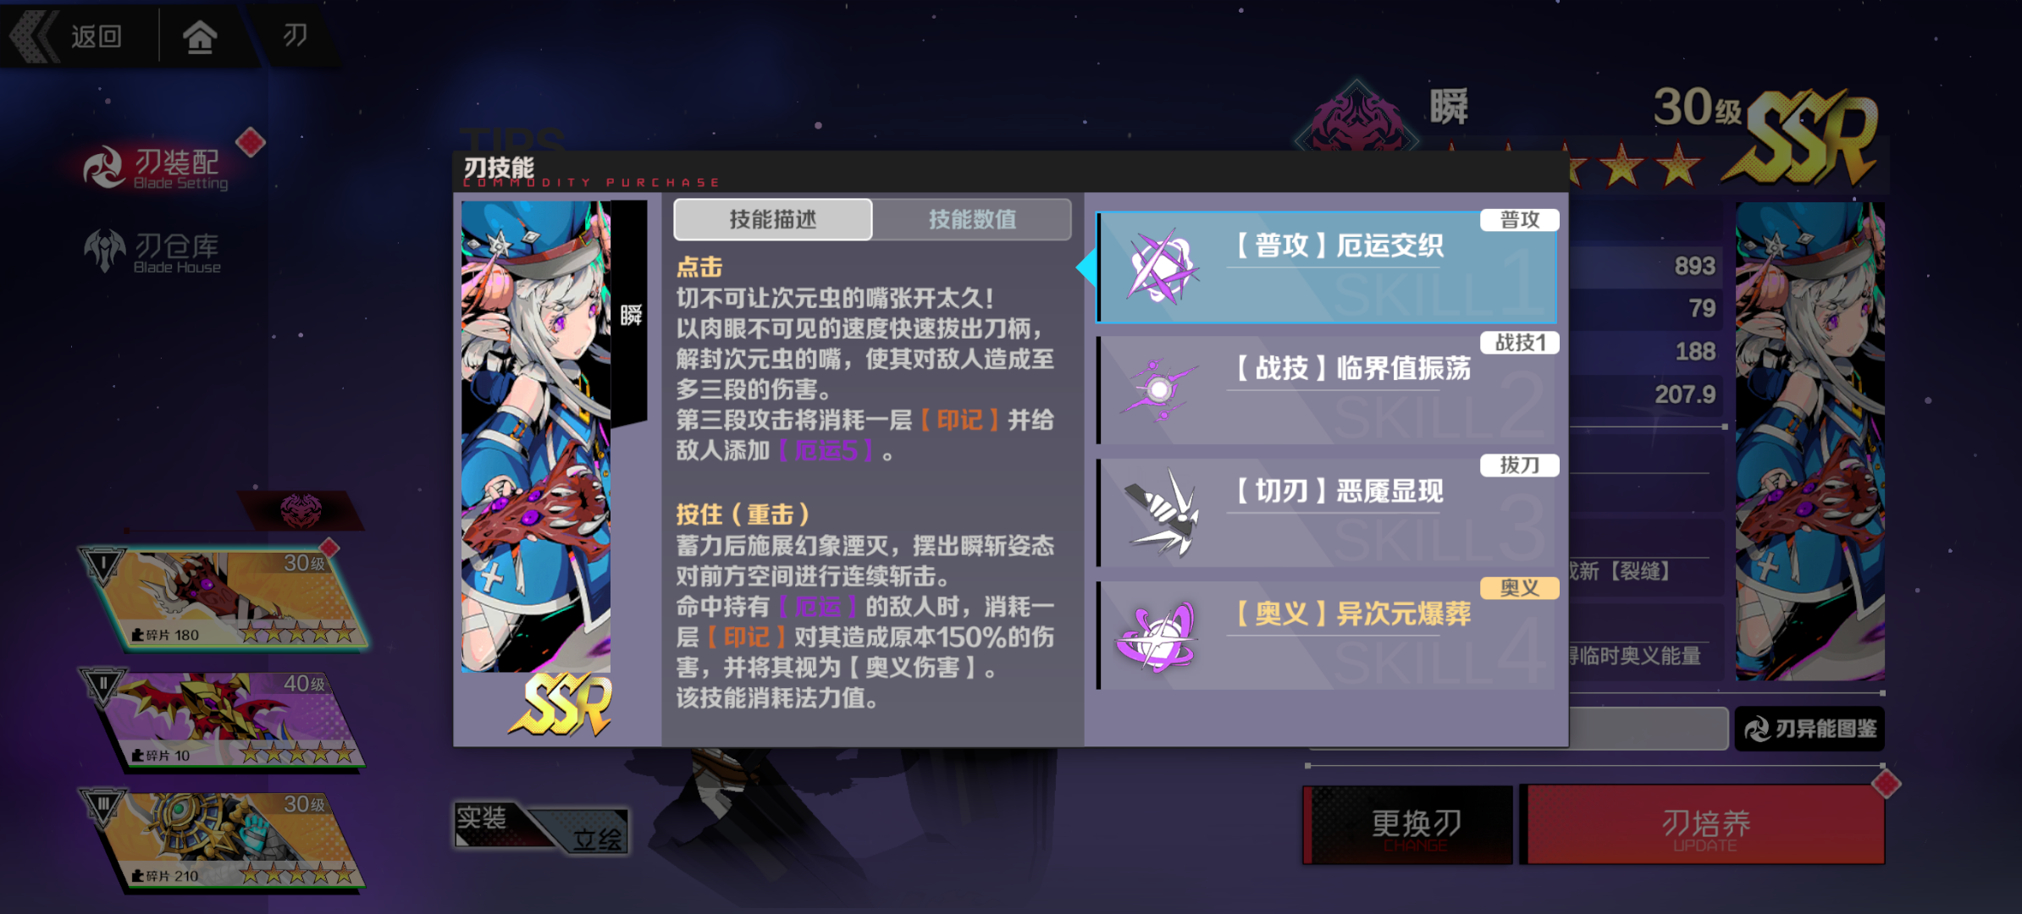Screen dimensions: 2022x914
Task: Select the 恶魇显现 blade-switch skill icon
Action: tap(1162, 513)
